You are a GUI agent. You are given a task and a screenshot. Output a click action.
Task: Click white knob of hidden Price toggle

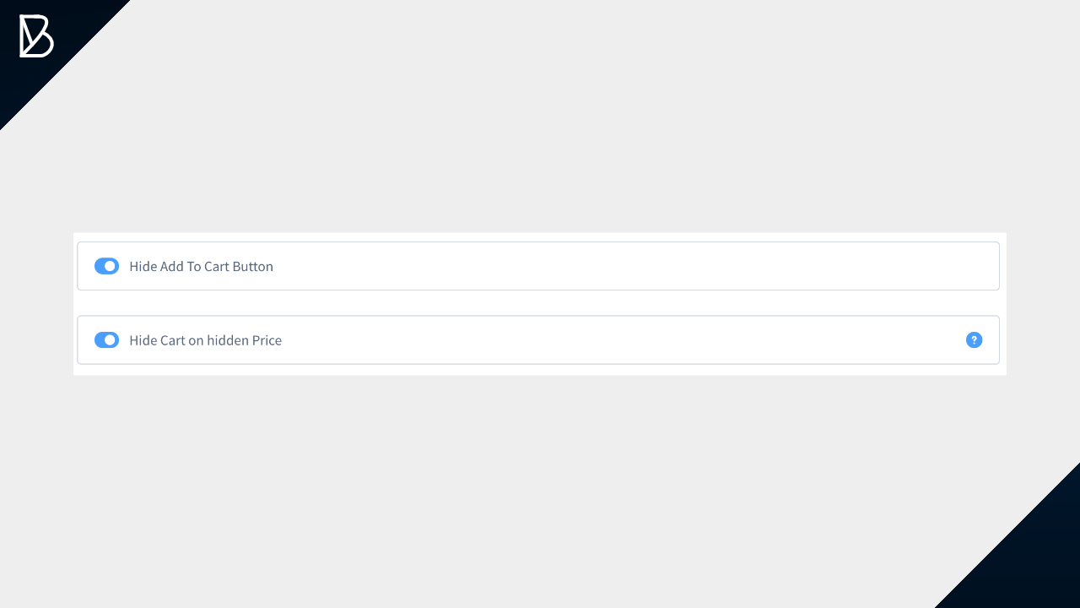tap(110, 340)
